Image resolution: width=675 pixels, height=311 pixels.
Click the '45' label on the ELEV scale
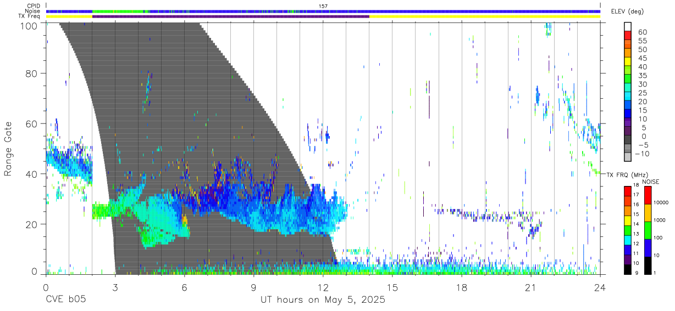pos(642,58)
